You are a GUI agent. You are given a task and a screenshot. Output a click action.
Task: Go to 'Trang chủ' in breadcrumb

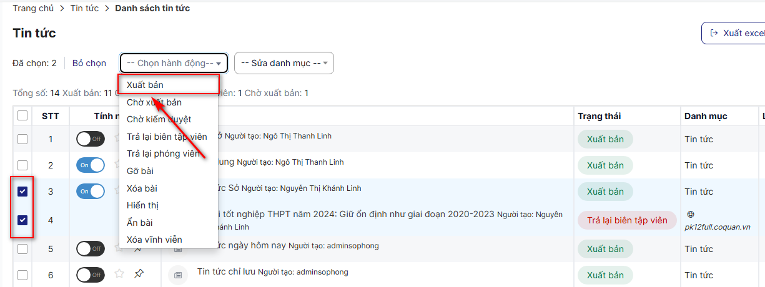click(x=32, y=8)
